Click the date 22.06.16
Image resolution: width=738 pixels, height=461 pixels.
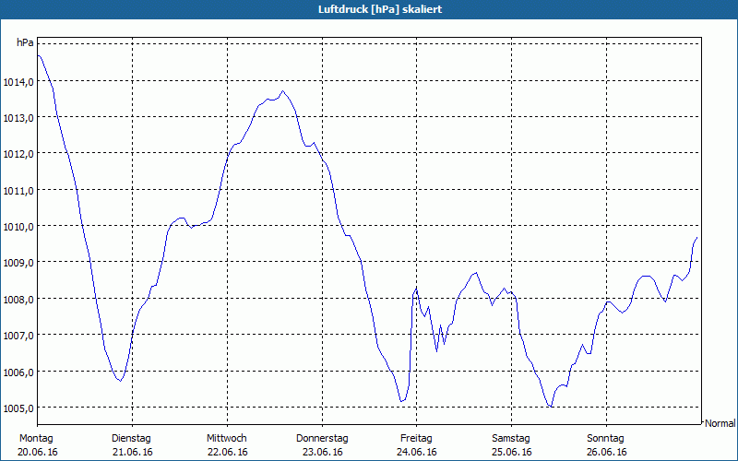tap(228, 452)
